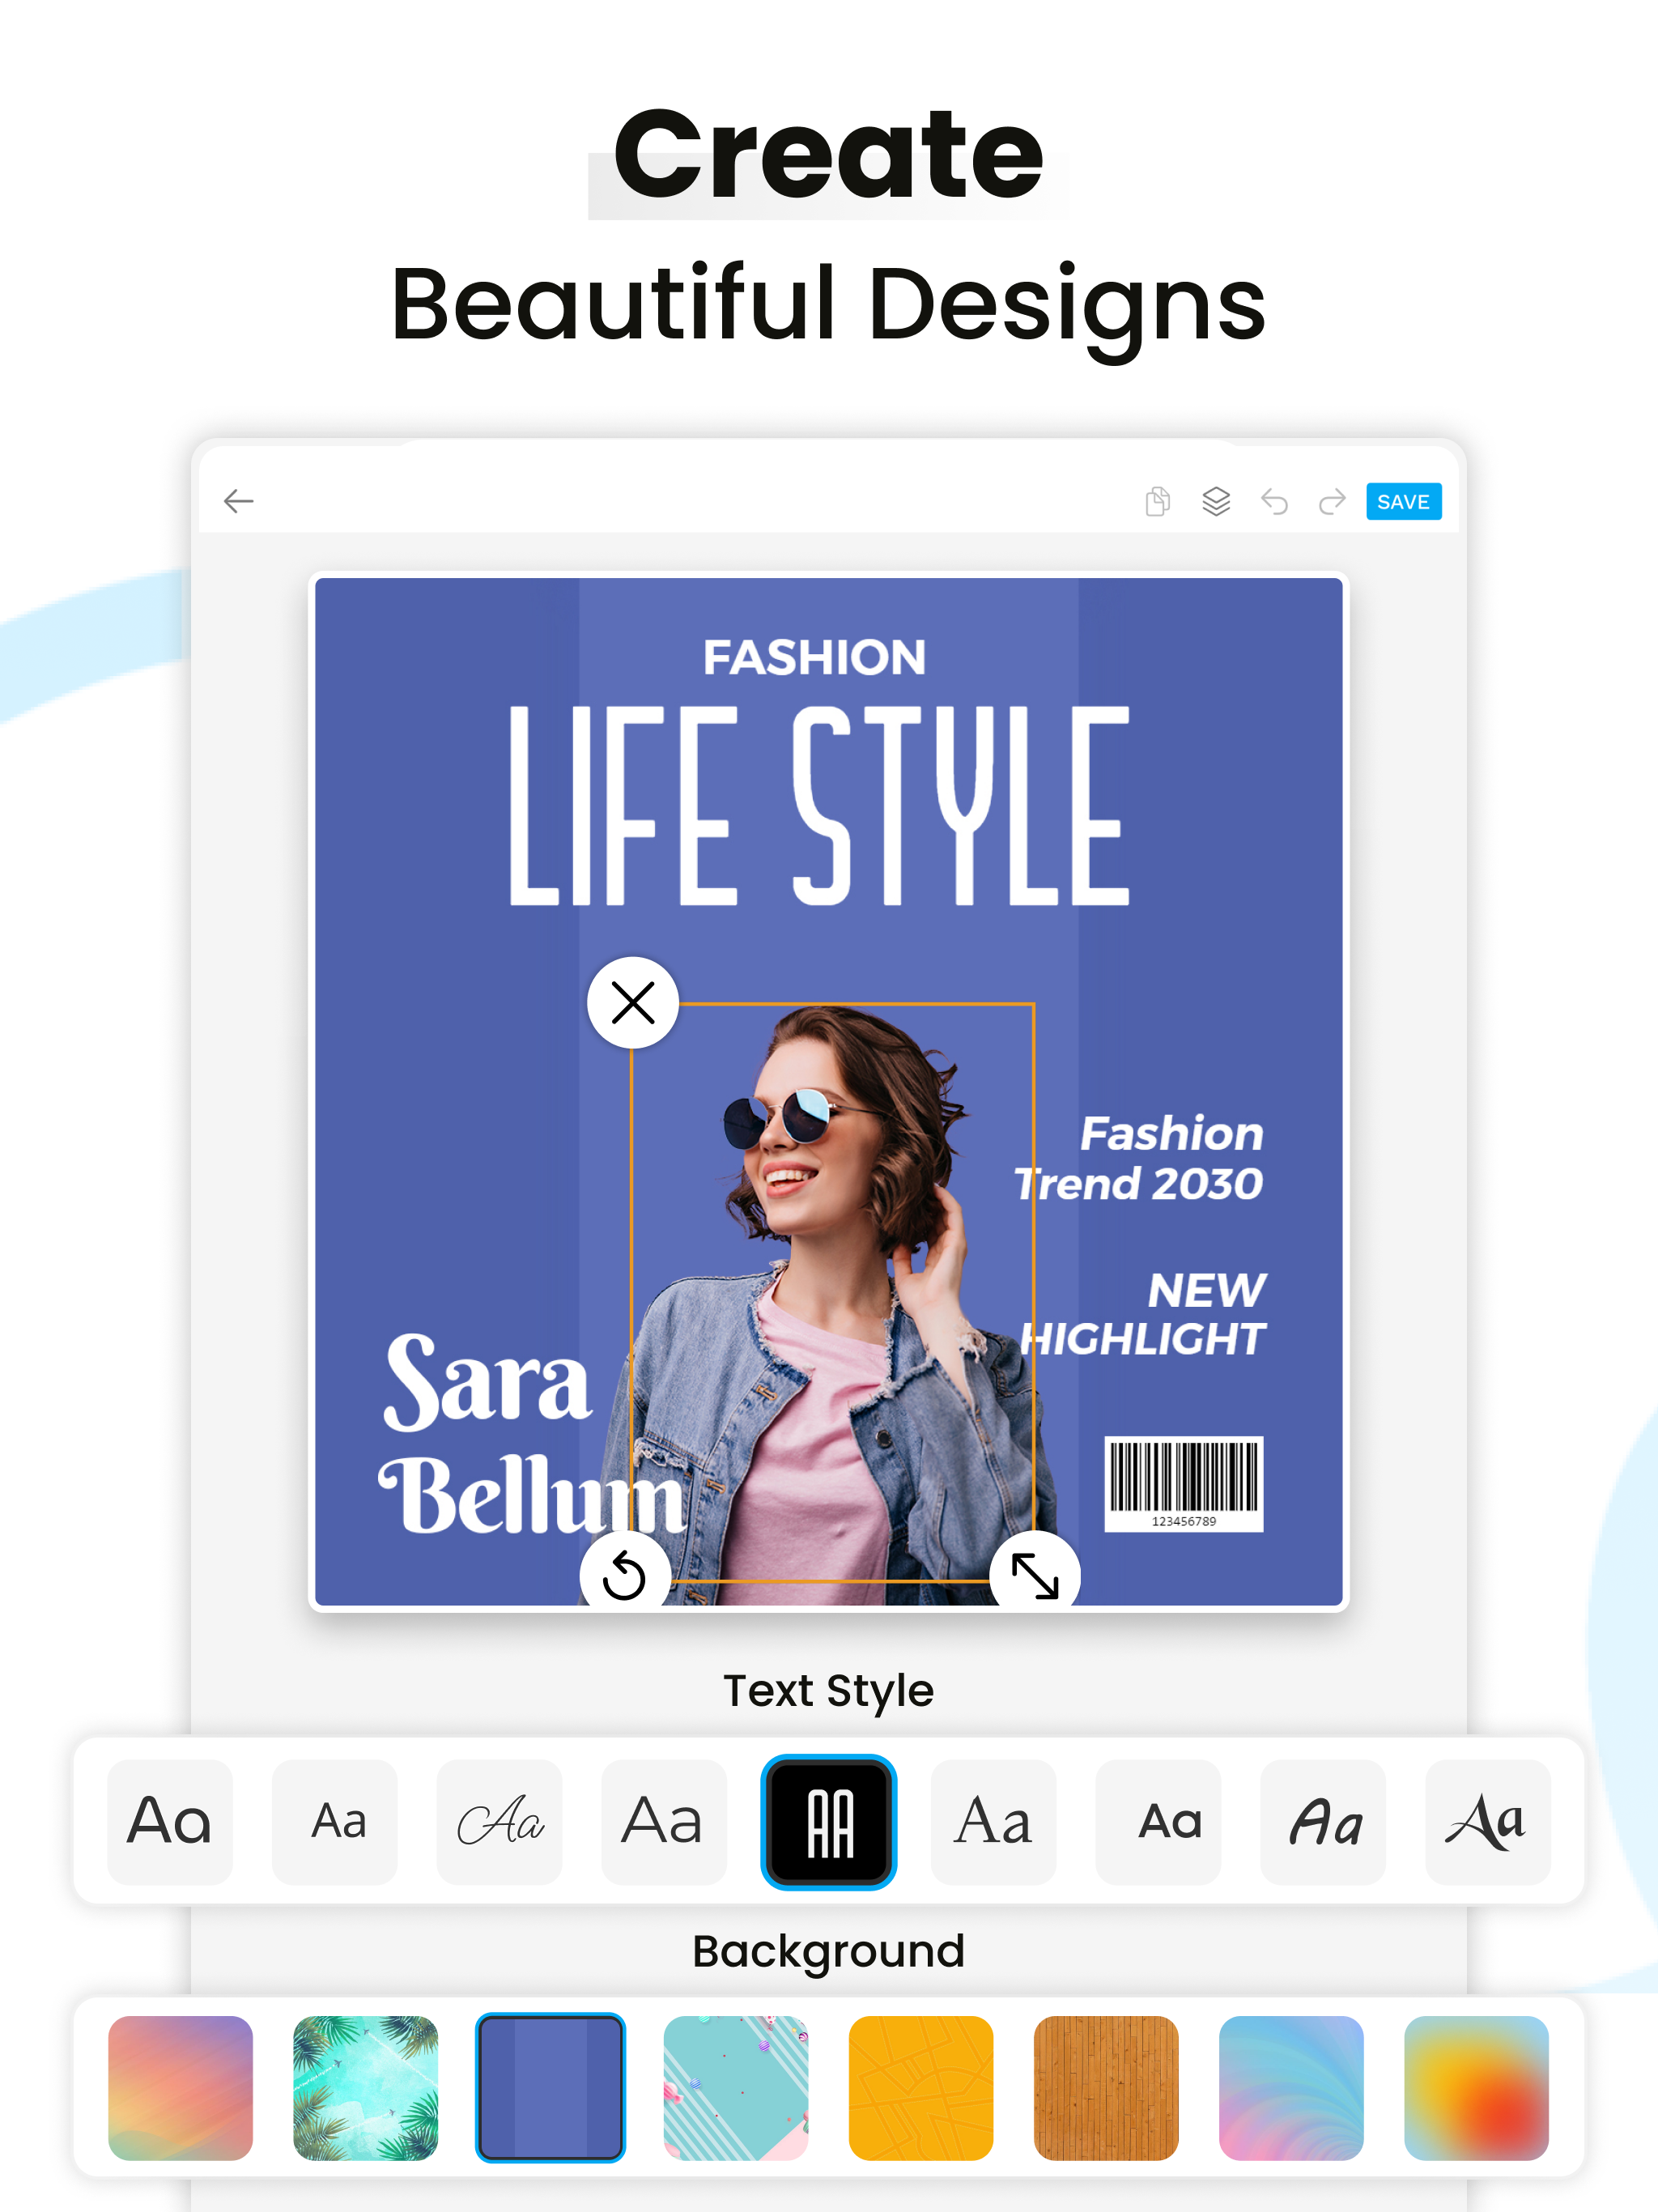Click the barcode graphic on the design
This screenshot has height=2212, width=1658.
point(1183,1482)
